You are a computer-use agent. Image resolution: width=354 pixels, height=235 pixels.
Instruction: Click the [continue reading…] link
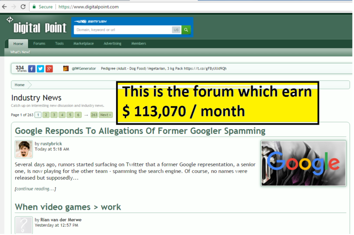tap(35, 189)
